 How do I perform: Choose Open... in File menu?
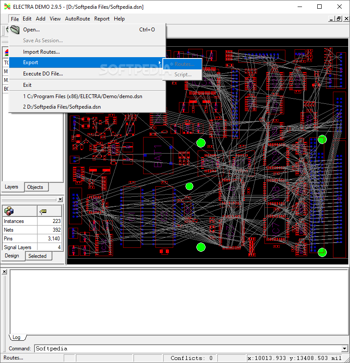tap(87, 30)
